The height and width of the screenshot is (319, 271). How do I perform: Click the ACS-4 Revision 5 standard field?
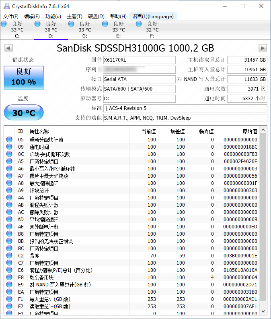click(x=185, y=108)
